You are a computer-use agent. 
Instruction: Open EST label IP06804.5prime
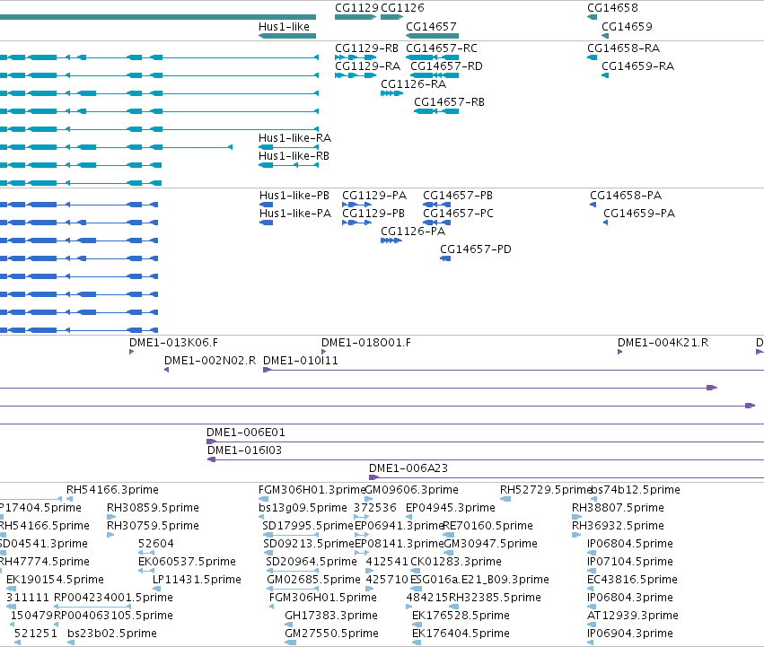[x=630, y=544]
